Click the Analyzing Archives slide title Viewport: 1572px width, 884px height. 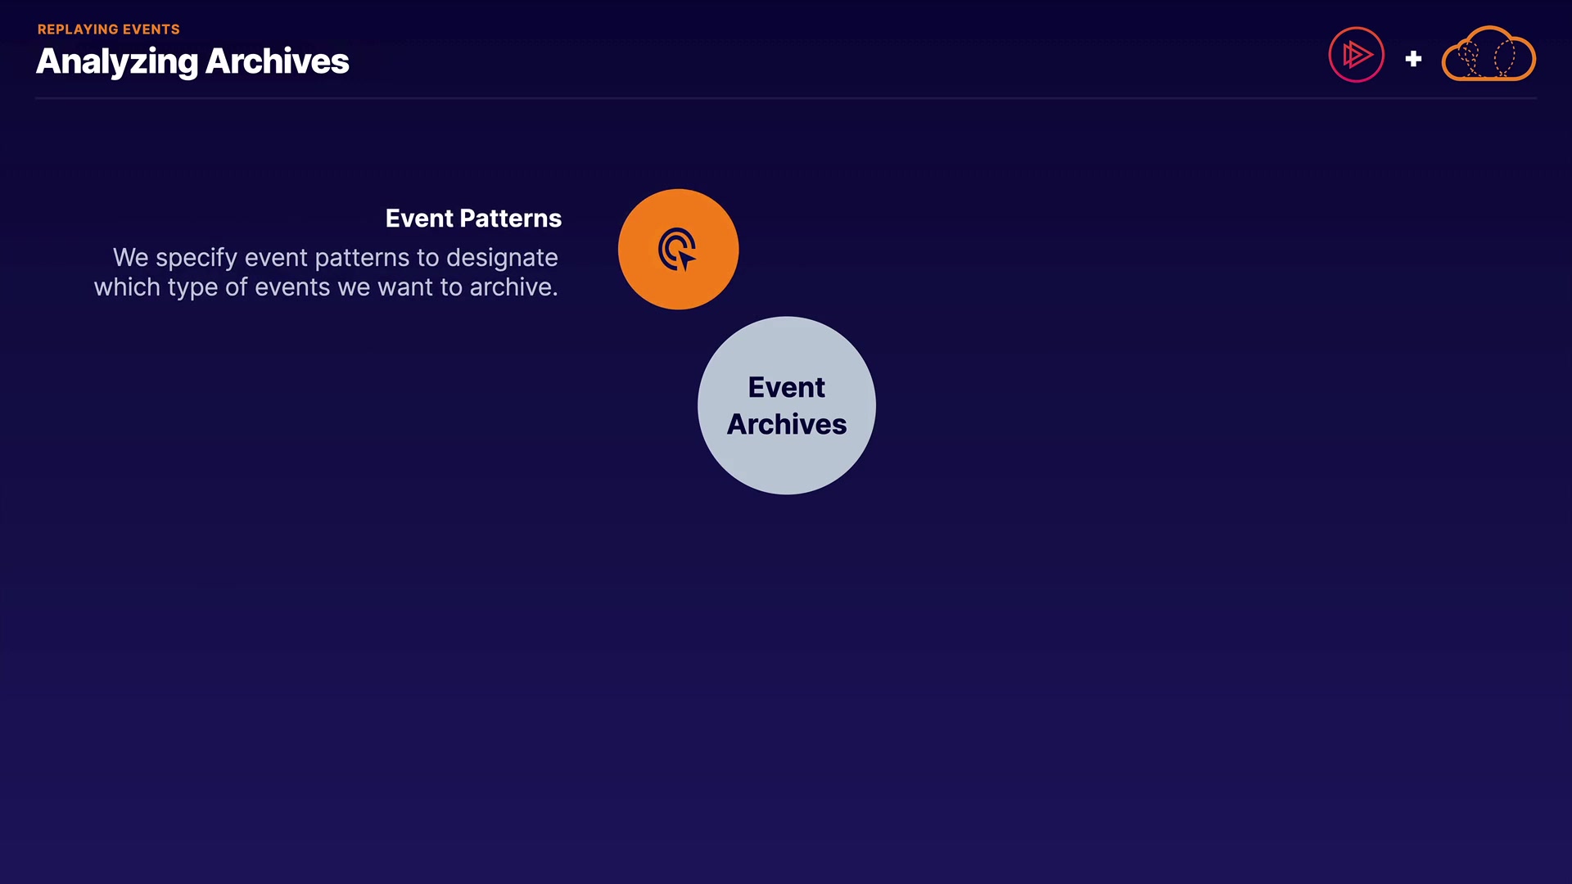point(192,61)
